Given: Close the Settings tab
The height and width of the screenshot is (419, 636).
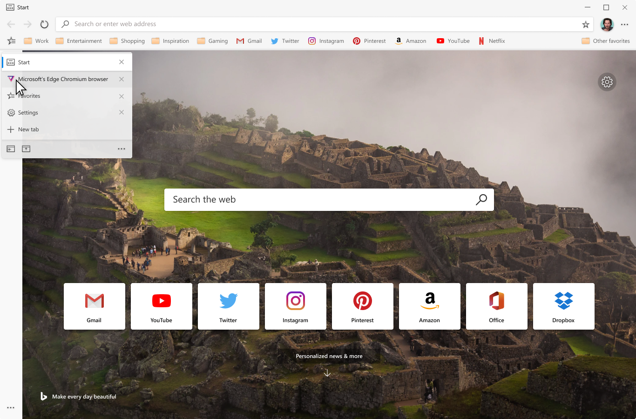Looking at the screenshot, I should [x=122, y=112].
